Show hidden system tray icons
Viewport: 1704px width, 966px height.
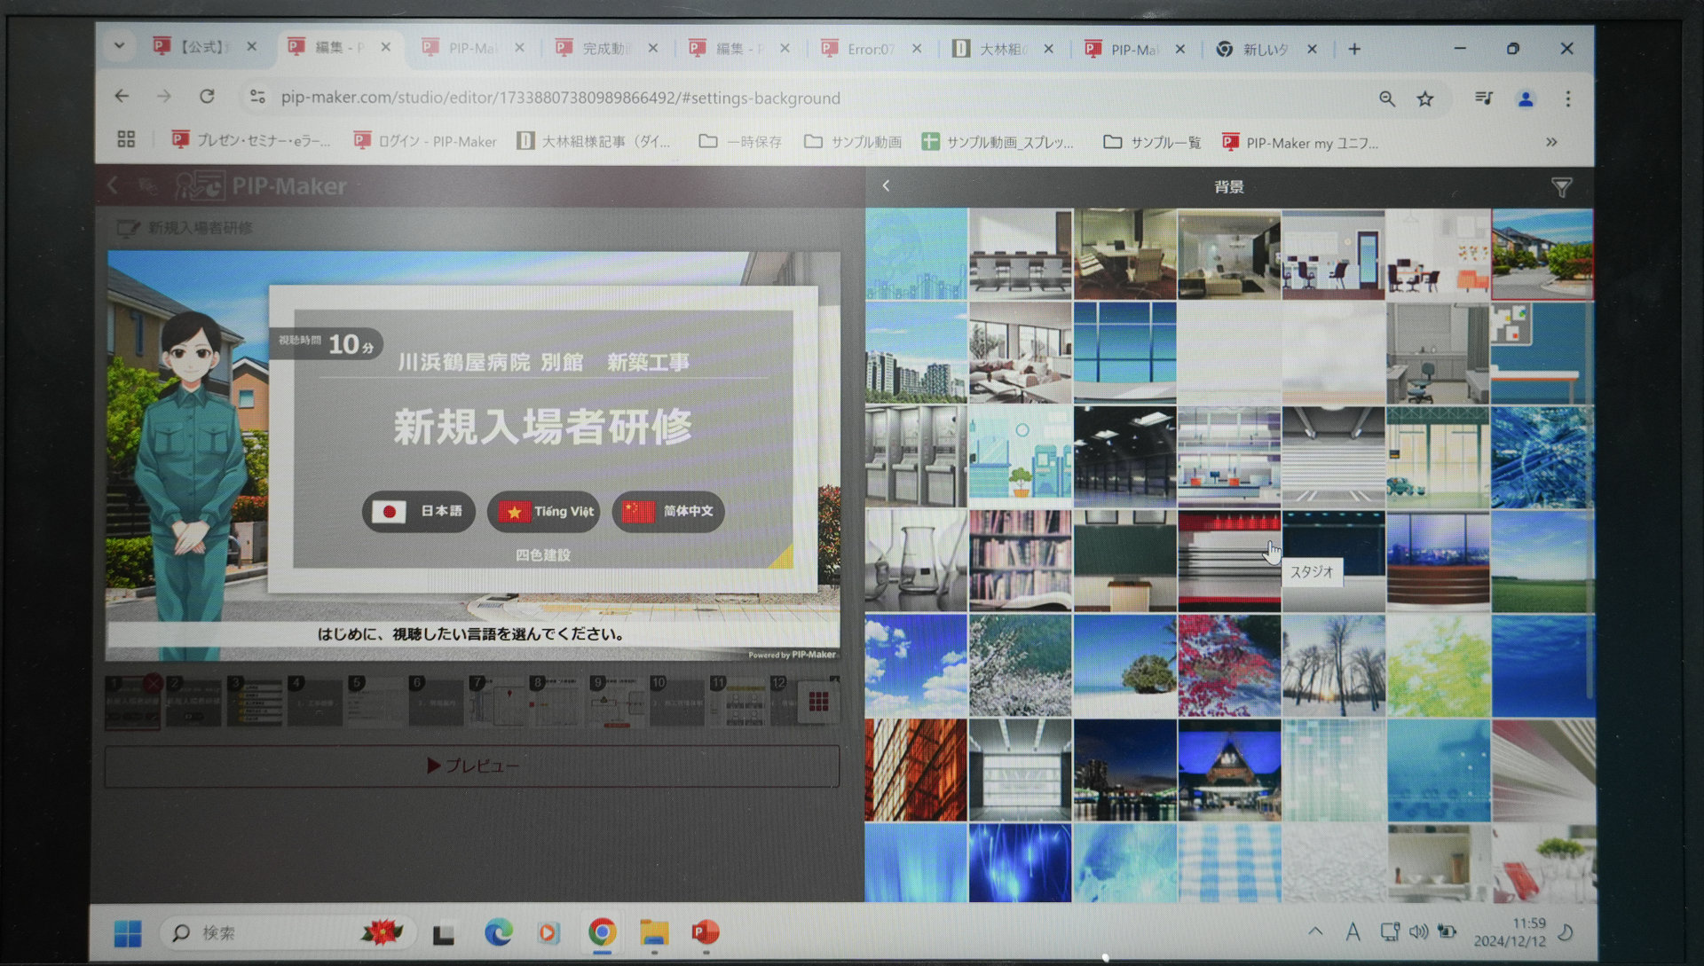tap(1315, 931)
